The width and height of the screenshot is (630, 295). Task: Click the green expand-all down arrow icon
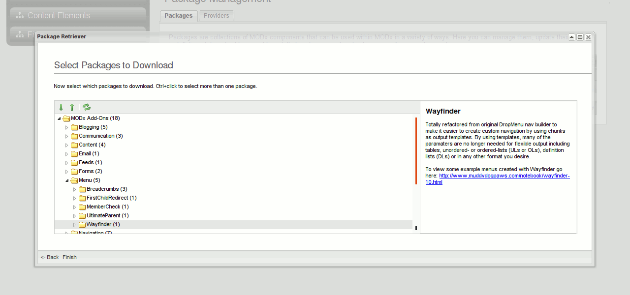tap(61, 107)
